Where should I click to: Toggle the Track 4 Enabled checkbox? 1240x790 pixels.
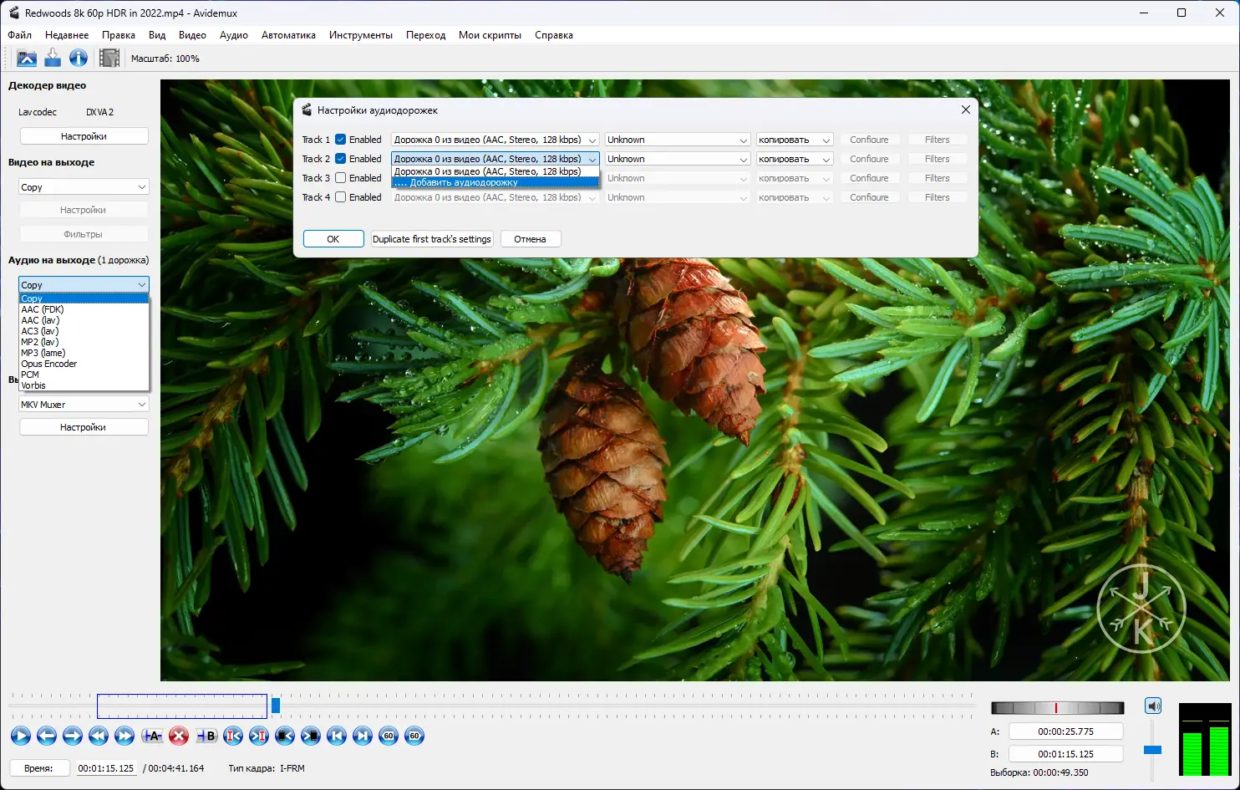pos(341,197)
